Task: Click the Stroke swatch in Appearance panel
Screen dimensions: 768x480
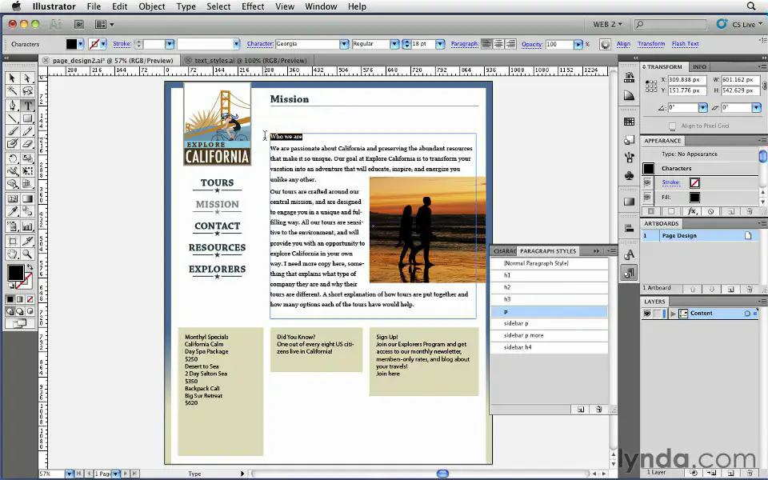Action: 694,182
